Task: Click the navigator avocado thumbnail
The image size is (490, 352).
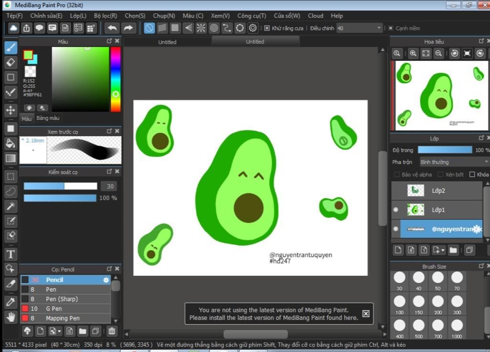Action: pyautogui.click(x=441, y=95)
